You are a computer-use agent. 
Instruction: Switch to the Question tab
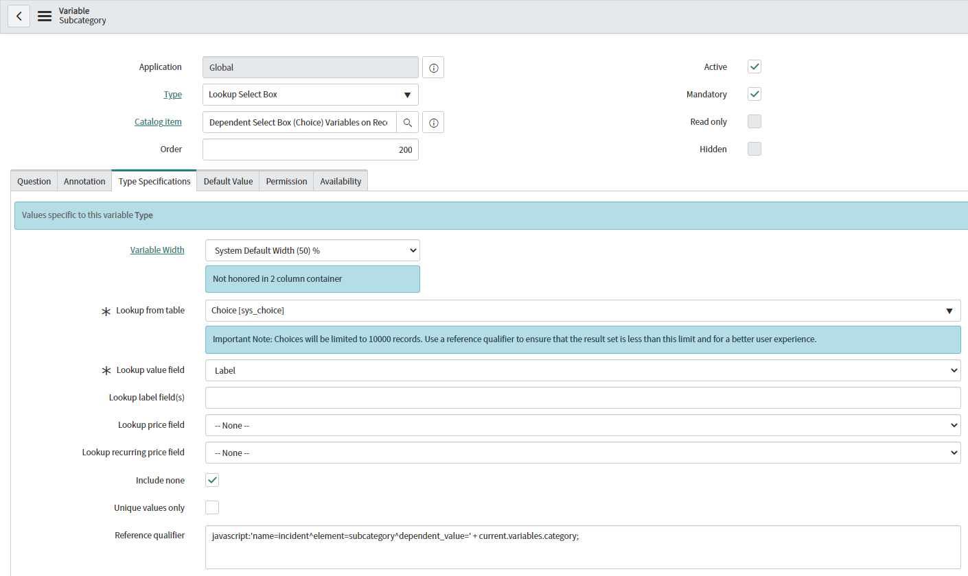point(34,181)
